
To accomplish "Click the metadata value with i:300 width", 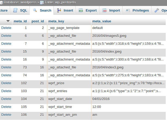I will point(129,61).
